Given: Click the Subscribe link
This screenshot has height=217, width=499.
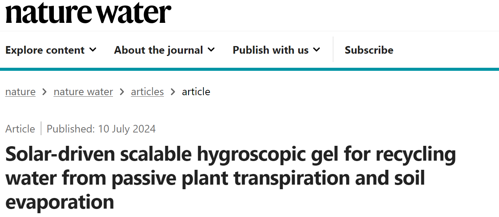Looking at the screenshot, I should [x=369, y=50].
